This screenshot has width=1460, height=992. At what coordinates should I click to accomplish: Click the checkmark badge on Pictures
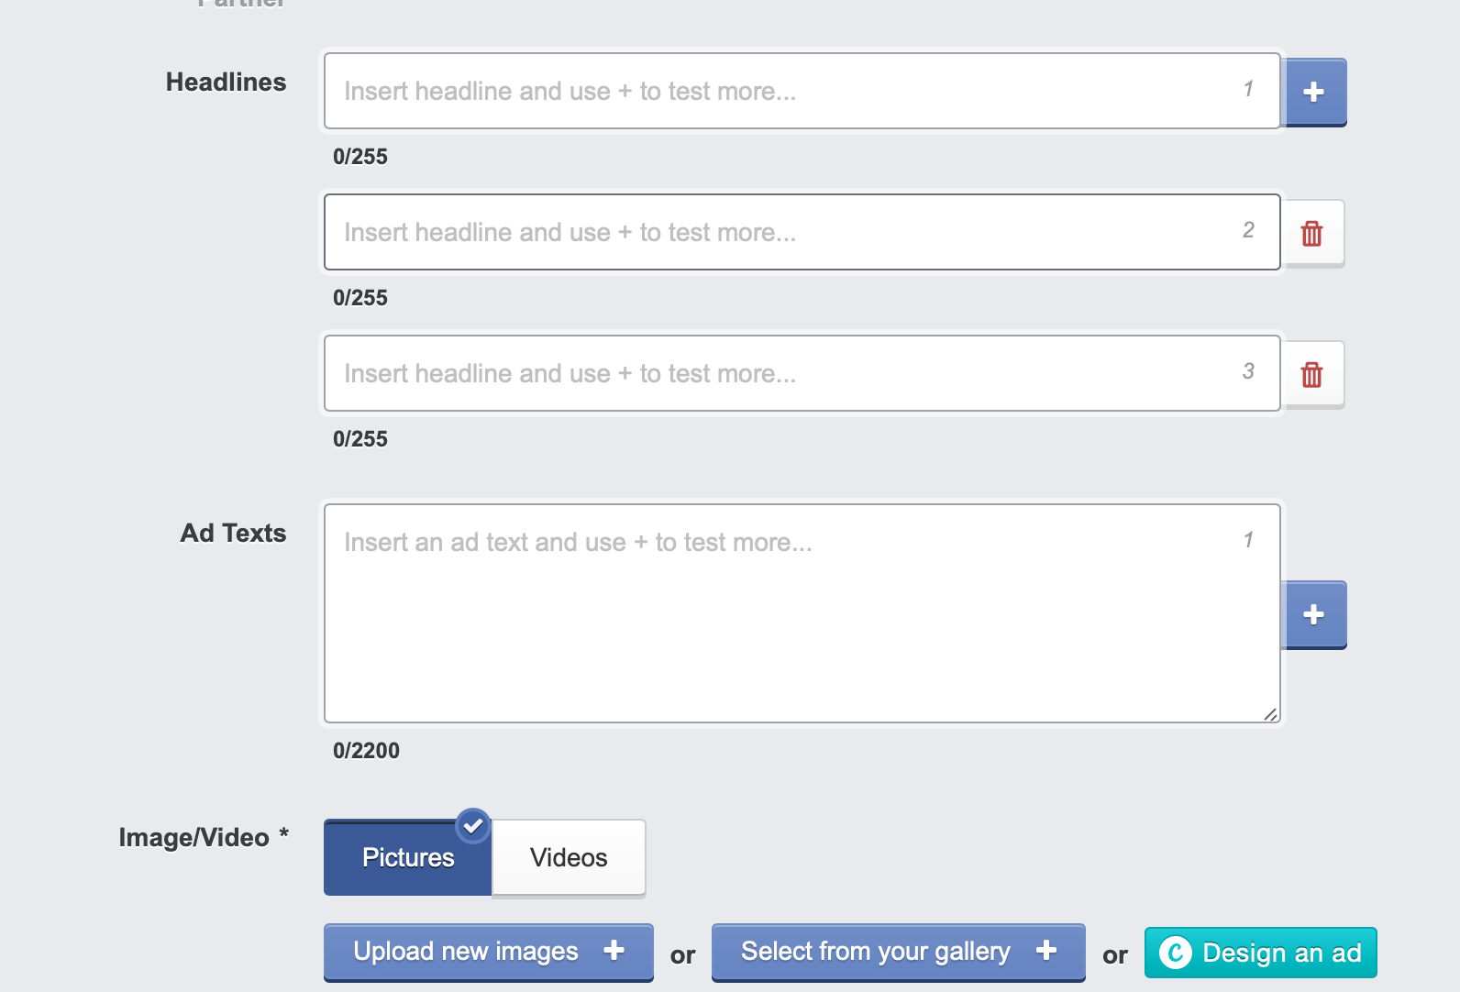click(x=473, y=826)
